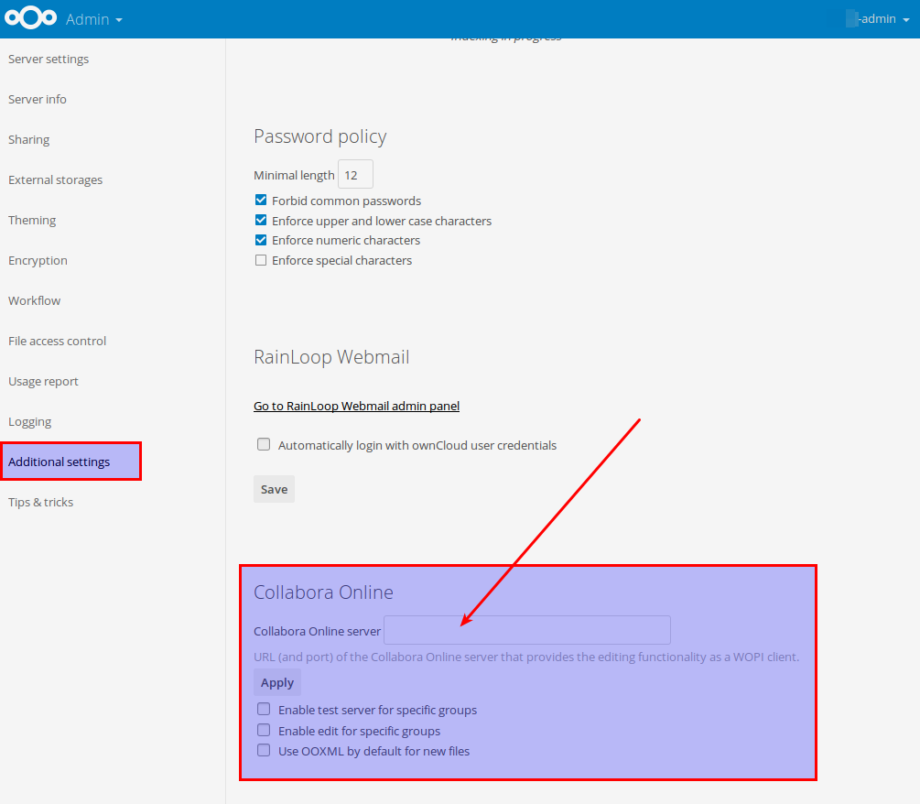Open Server settings in sidebar
920x804 pixels.
[49, 60]
